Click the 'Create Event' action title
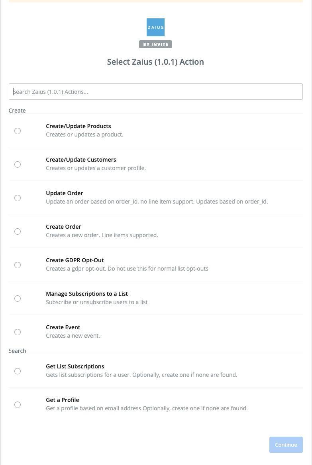This screenshot has height=465, width=312. coord(63,327)
